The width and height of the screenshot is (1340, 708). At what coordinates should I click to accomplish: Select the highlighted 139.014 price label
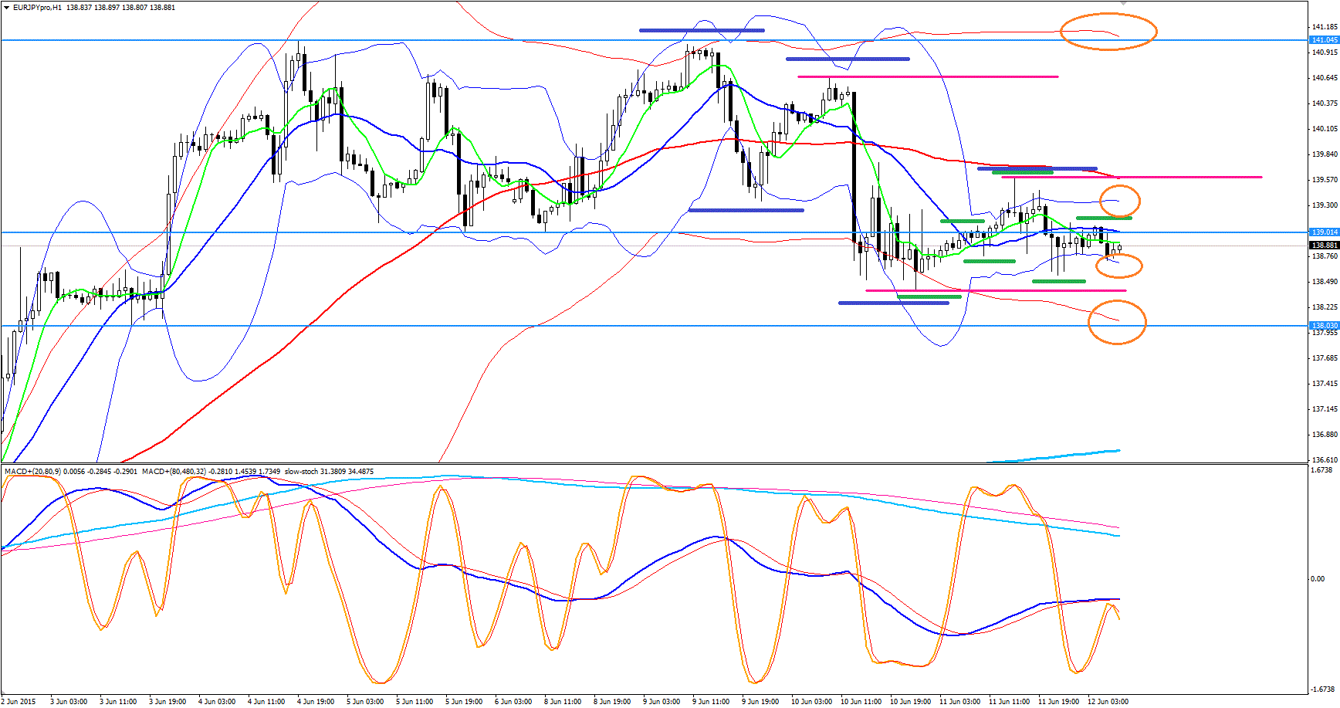pyautogui.click(x=1324, y=232)
